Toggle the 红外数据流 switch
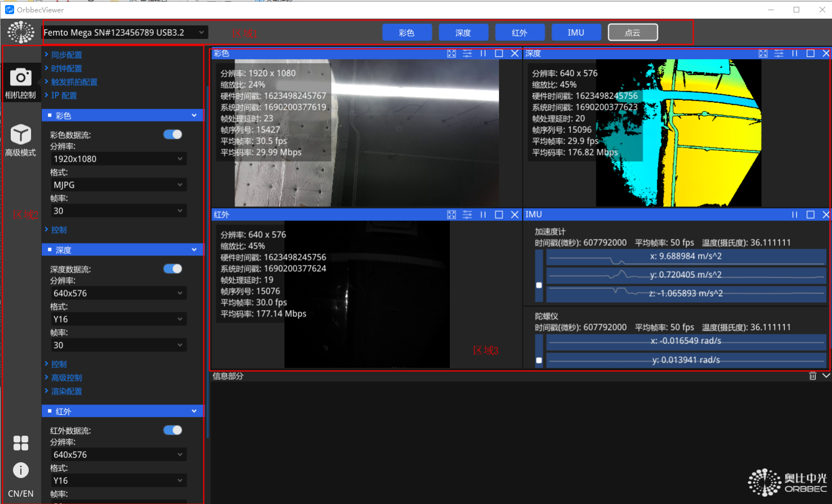Image resolution: width=832 pixels, height=504 pixels. [x=173, y=431]
